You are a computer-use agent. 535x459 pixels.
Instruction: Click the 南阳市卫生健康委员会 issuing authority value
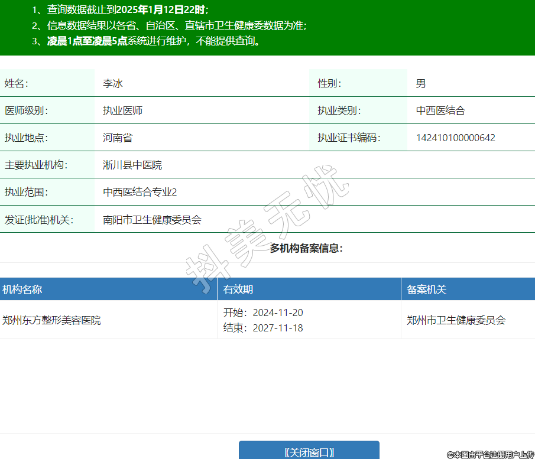click(152, 220)
